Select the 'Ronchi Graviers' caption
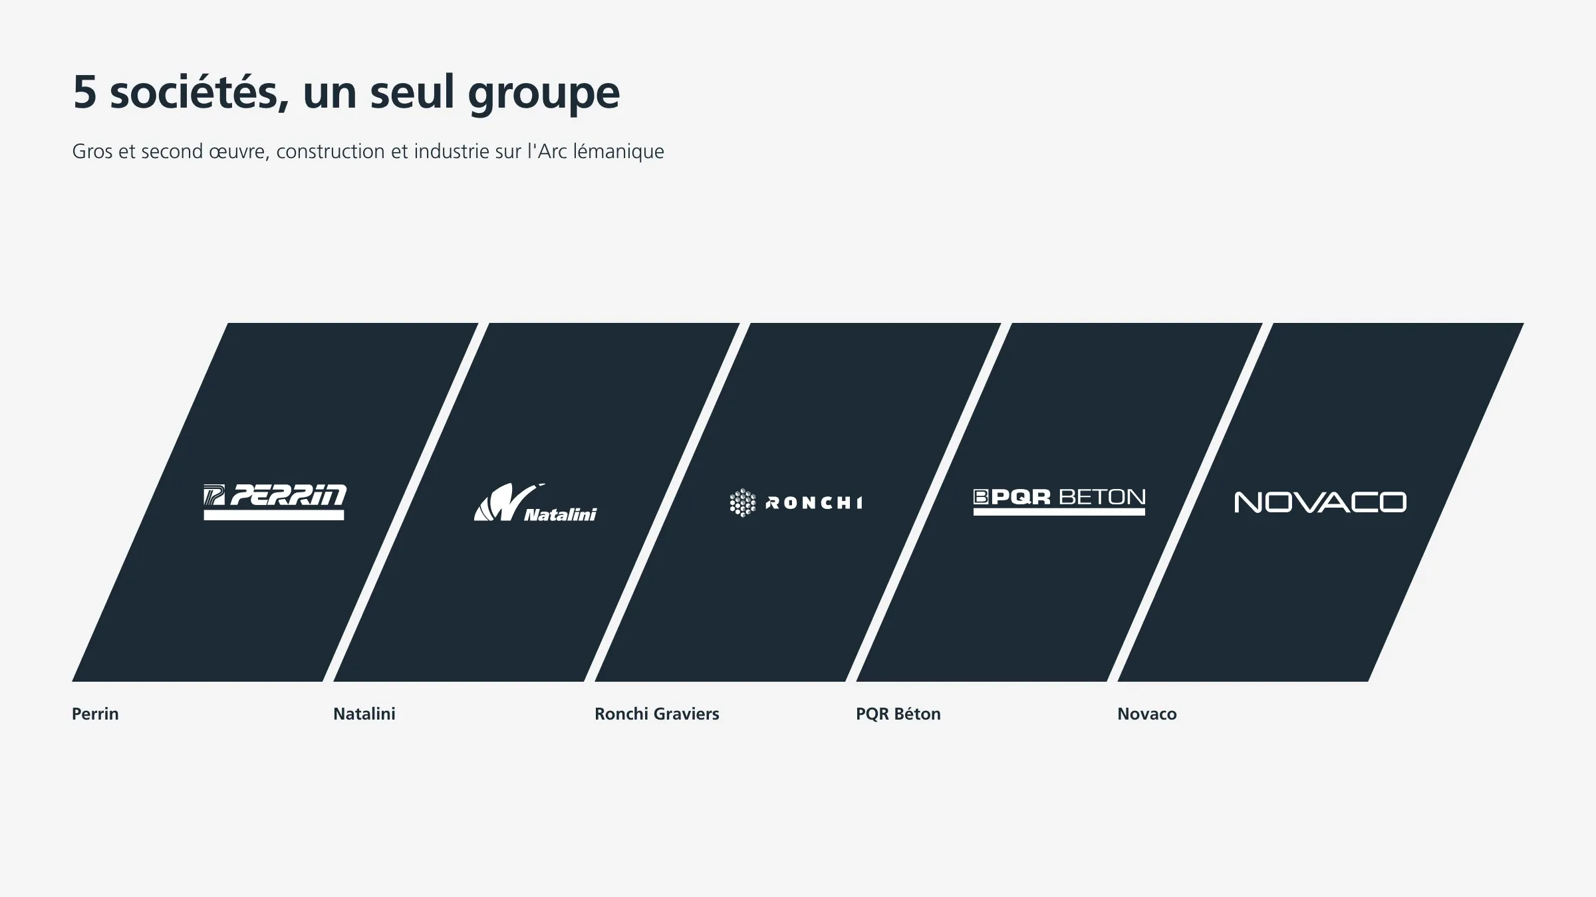Viewport: 1596px width, 897px height. point(657,714)
